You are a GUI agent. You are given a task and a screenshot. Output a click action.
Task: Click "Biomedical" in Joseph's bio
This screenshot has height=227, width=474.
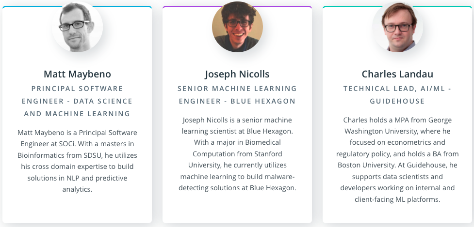point(262,142)
